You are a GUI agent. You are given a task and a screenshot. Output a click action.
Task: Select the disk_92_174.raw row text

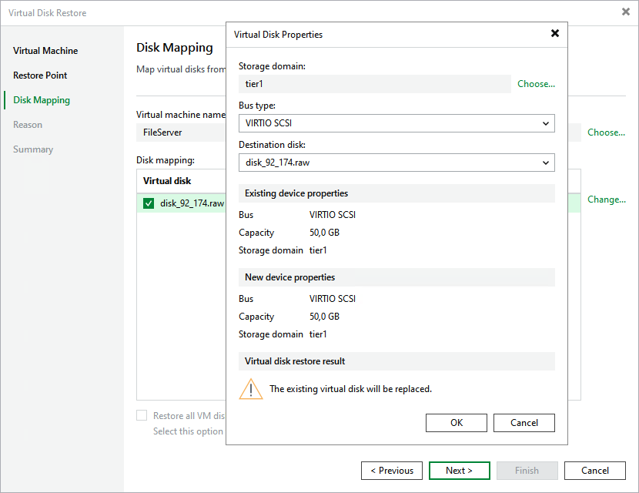(x=192, y=203)
